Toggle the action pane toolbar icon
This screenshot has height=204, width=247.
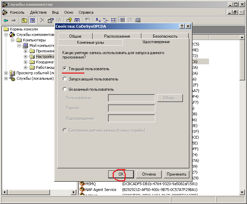coord(77,21)
